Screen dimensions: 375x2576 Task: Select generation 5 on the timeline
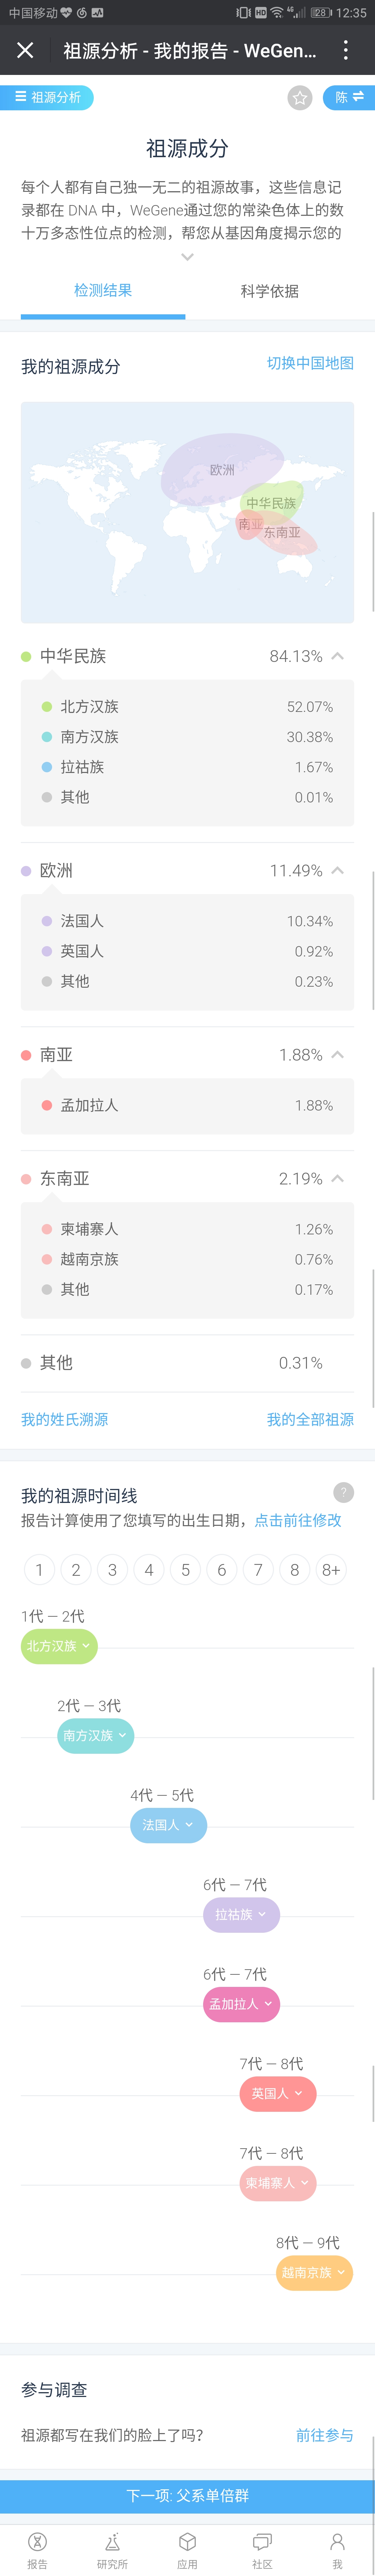[185, 1570]
